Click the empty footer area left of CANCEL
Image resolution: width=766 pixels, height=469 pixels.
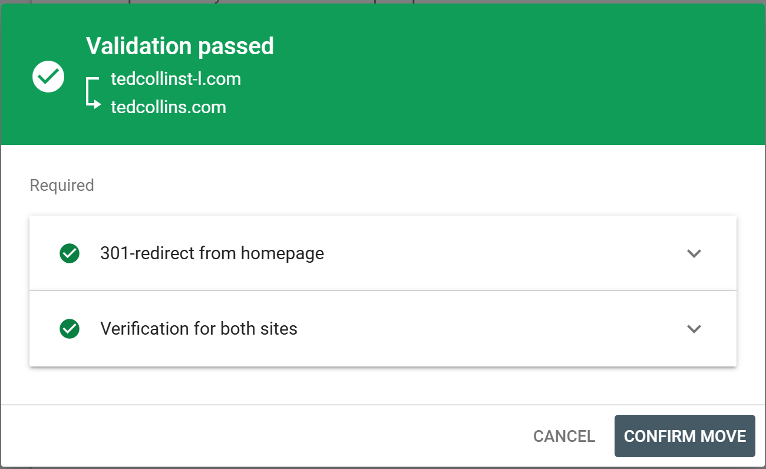[x=265, y=436]
